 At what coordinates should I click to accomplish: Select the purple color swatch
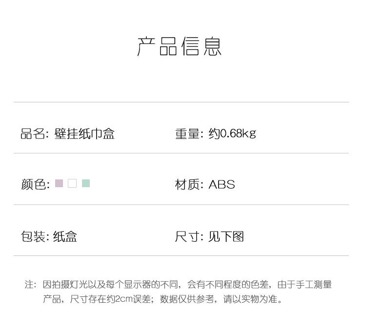[59, 183]
